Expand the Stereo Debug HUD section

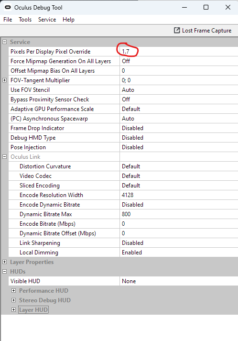[x=14, y=300]
